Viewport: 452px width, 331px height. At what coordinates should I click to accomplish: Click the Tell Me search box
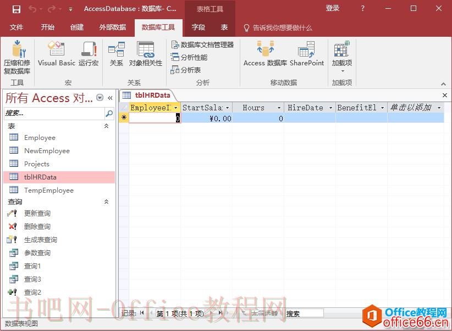[x=278, y=27]
